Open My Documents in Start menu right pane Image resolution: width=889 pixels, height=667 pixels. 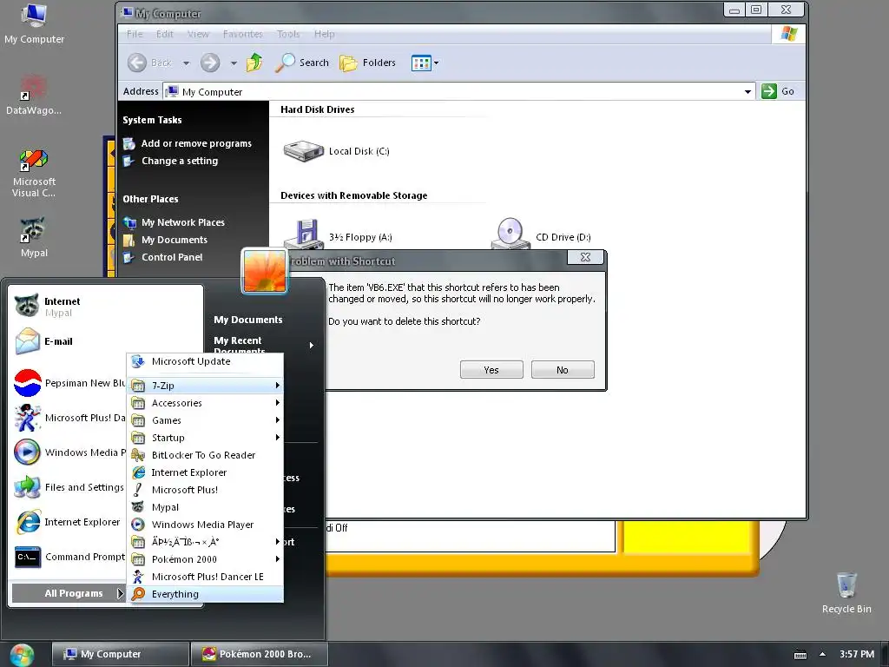247,320
